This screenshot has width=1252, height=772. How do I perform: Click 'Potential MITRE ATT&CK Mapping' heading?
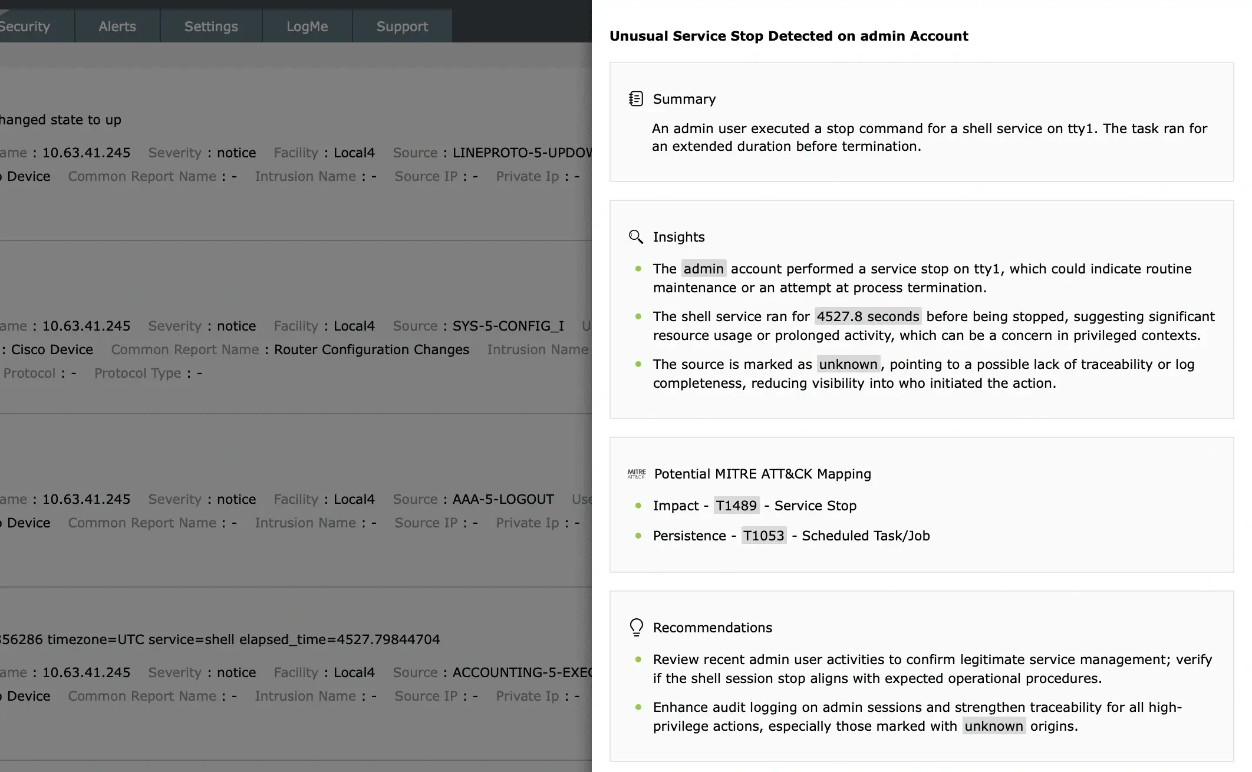click(x=763, y=474)
